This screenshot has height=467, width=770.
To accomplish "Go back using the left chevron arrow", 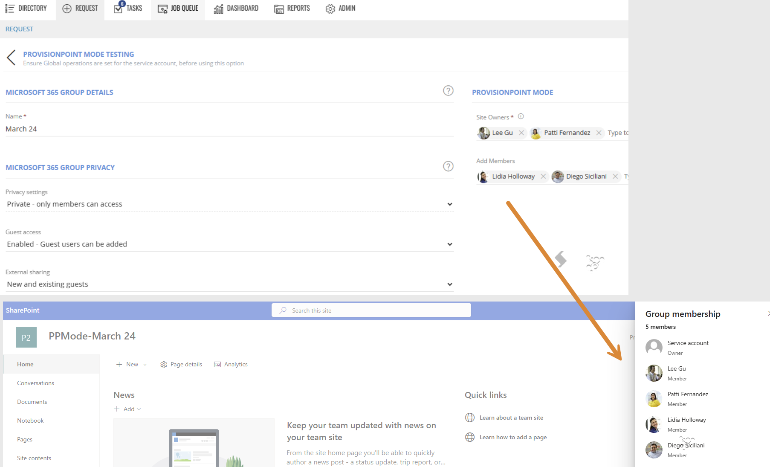I will [x=12, y=58].
